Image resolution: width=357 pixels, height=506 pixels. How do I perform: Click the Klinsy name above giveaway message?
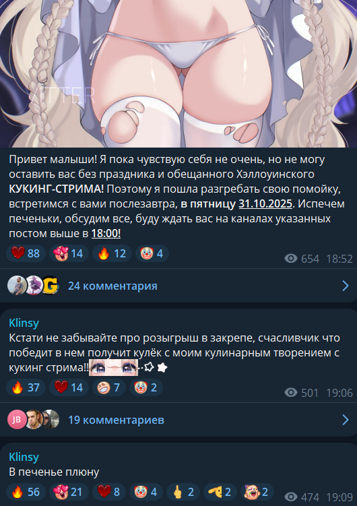click(x=24, y=323)
